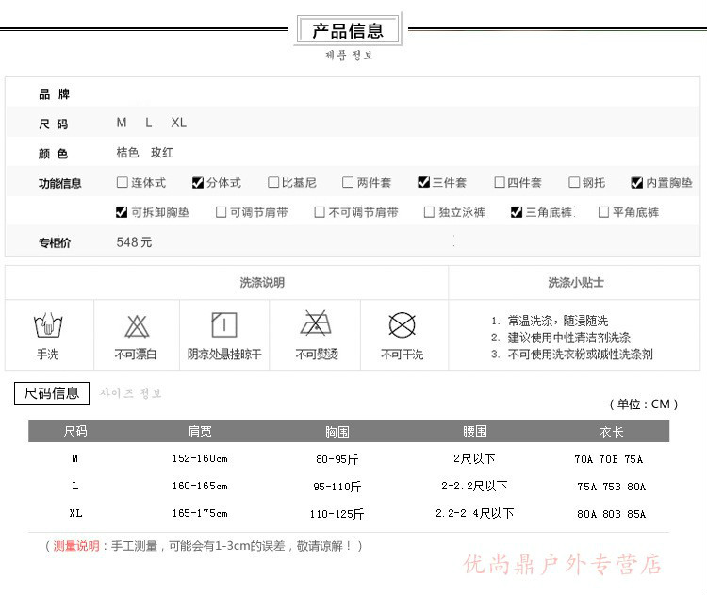
Task: Click the 玫红 color option
Action: [x=162, y=153]
